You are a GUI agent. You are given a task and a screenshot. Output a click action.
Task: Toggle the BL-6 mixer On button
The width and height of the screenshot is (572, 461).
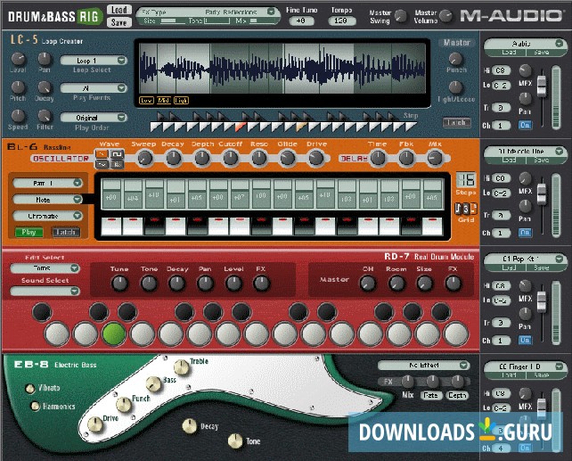point(525,233)
